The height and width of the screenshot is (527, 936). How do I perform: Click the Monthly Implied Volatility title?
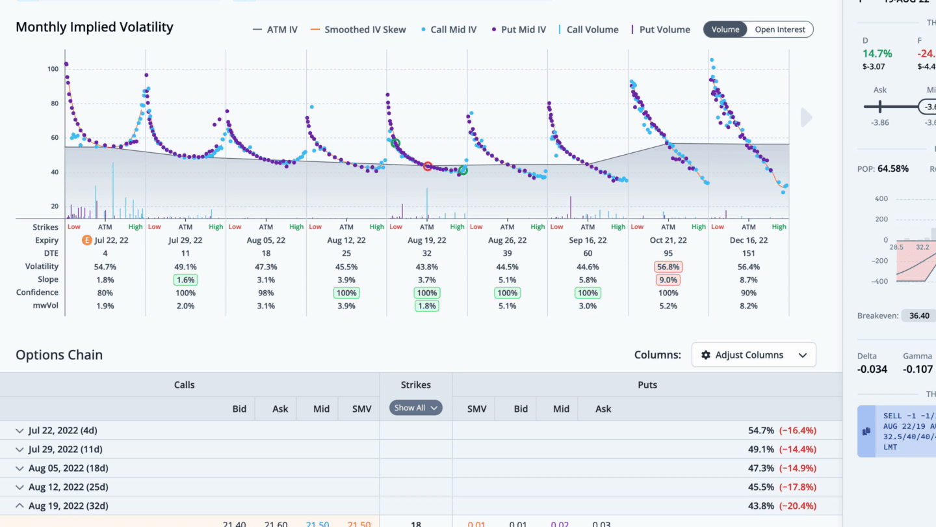coord(94,27)
